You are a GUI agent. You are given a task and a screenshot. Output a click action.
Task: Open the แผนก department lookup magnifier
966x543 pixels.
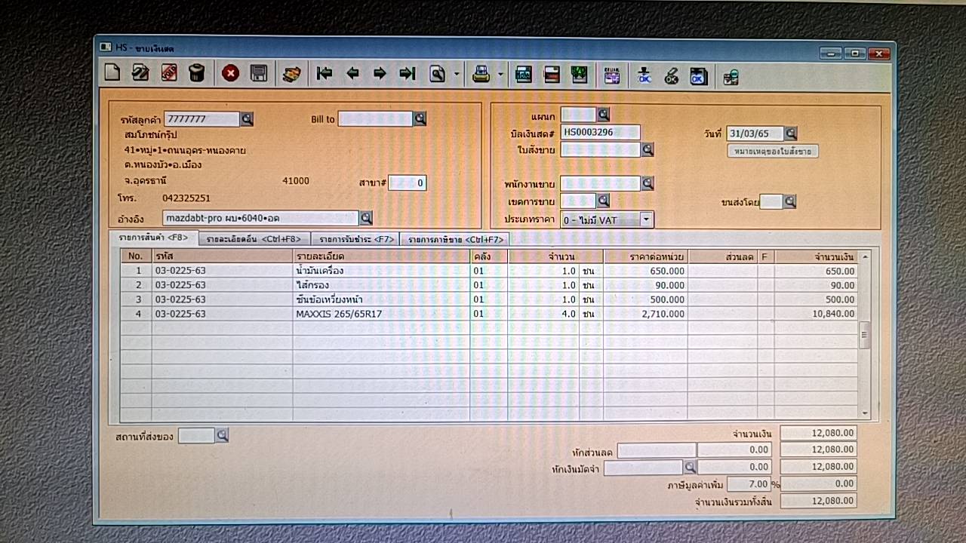[603, 115]
